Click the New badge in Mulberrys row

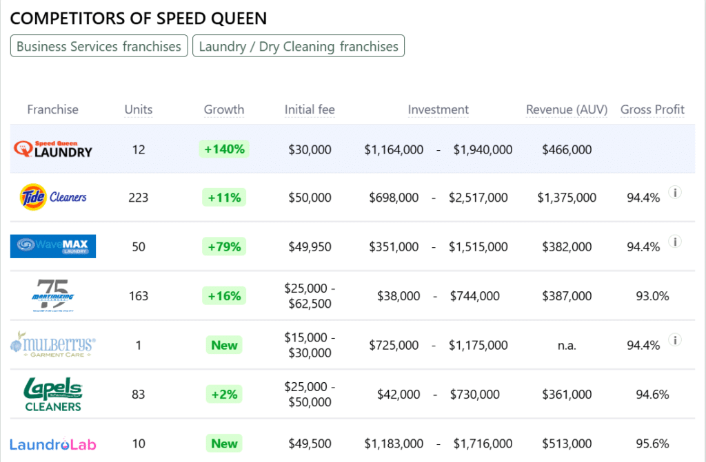click(x=224, y=345)
